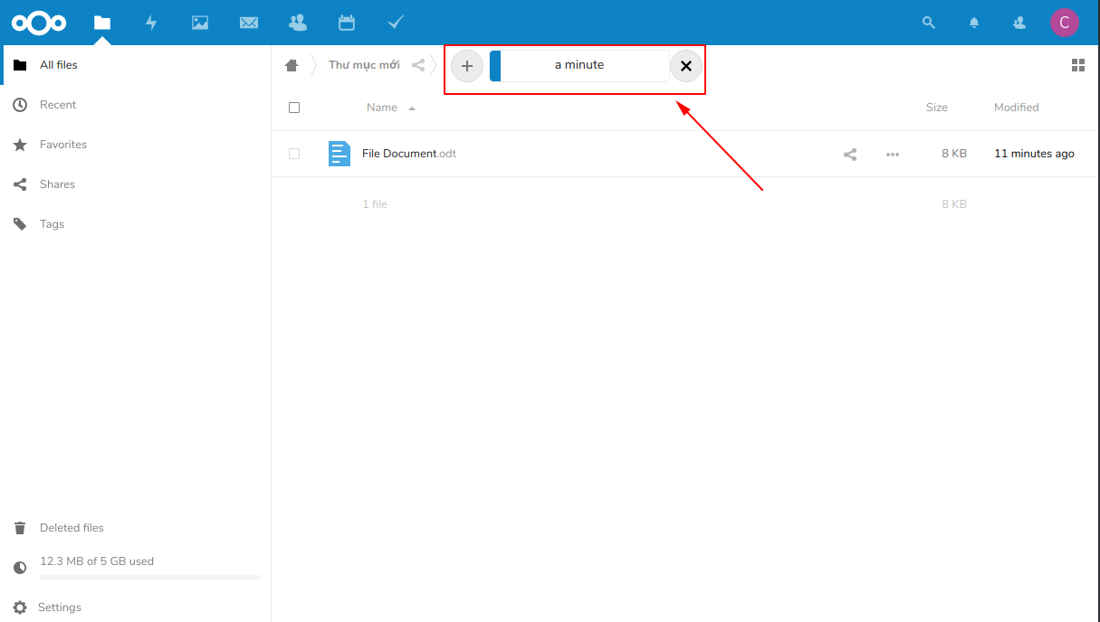1100x622 pixels.
Task: Click the 11 minutes ago modified time
Action: pos(1034,154)
